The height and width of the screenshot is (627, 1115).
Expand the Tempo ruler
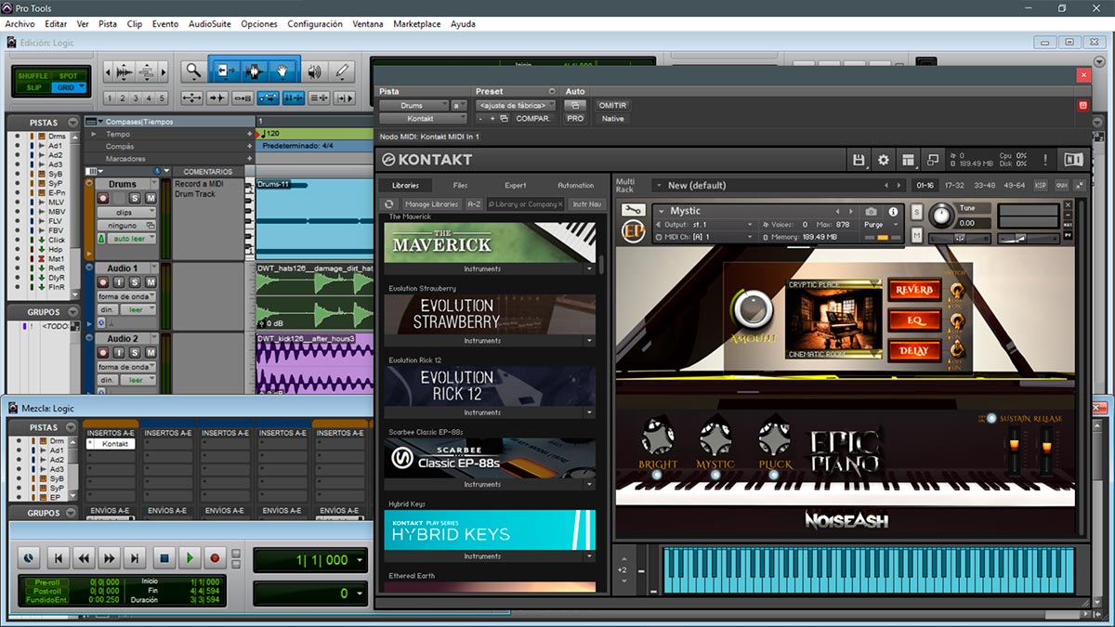click(92, 134)
